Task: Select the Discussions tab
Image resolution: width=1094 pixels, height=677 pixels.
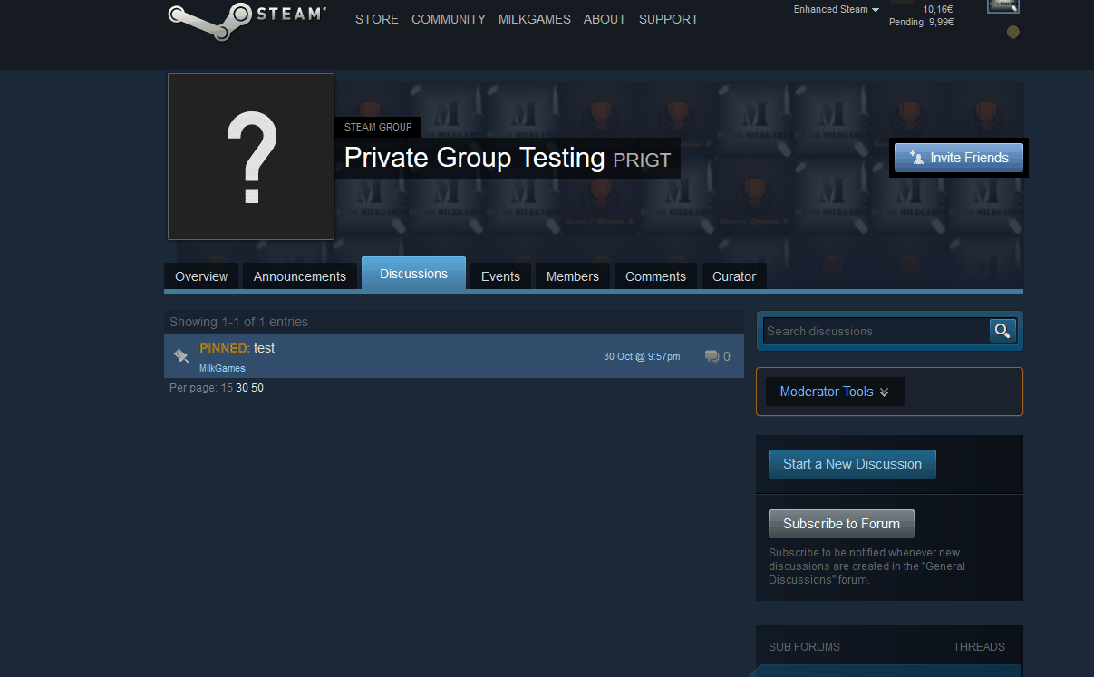Action: (x=413, y=274)
